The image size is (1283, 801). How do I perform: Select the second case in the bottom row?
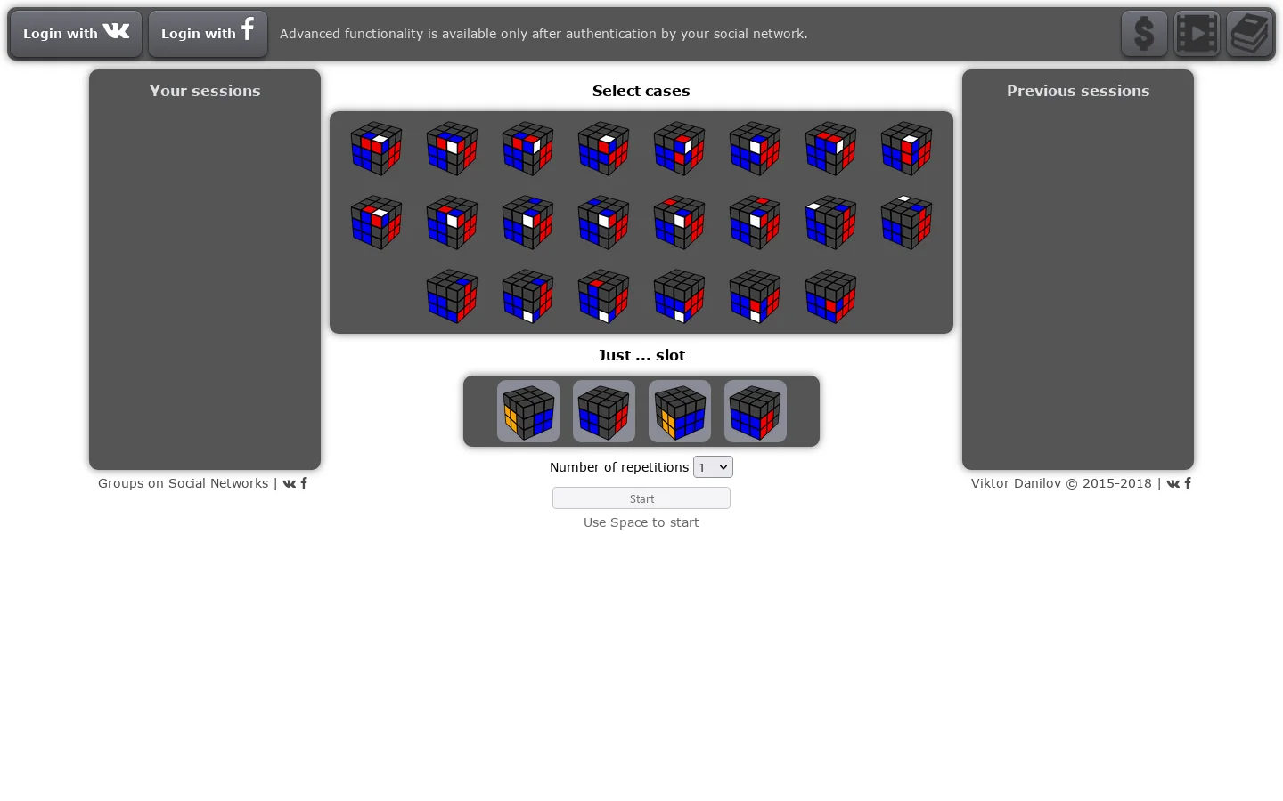tap(528, 296)
